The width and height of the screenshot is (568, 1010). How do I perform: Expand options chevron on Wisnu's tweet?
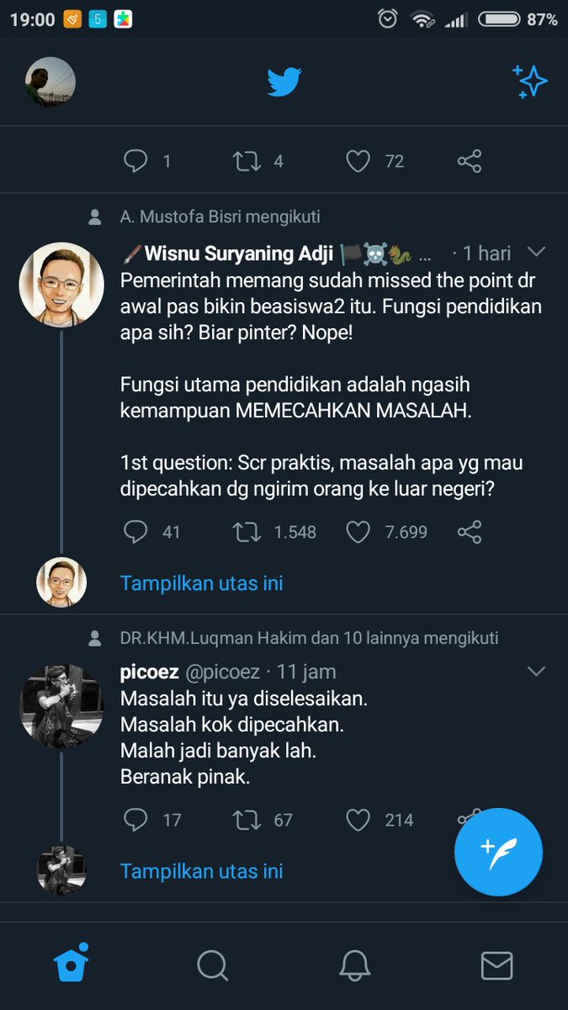535,252
